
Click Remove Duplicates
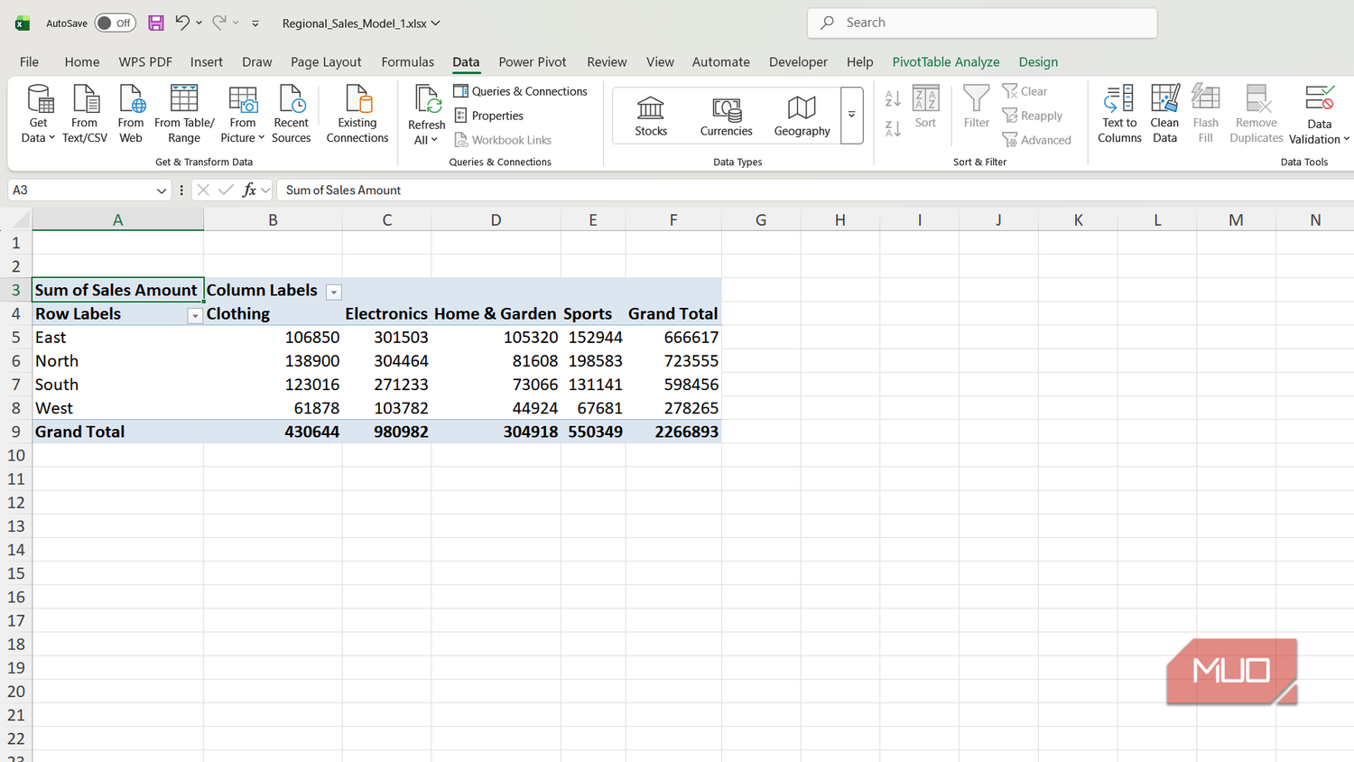tap(1257, 114)
